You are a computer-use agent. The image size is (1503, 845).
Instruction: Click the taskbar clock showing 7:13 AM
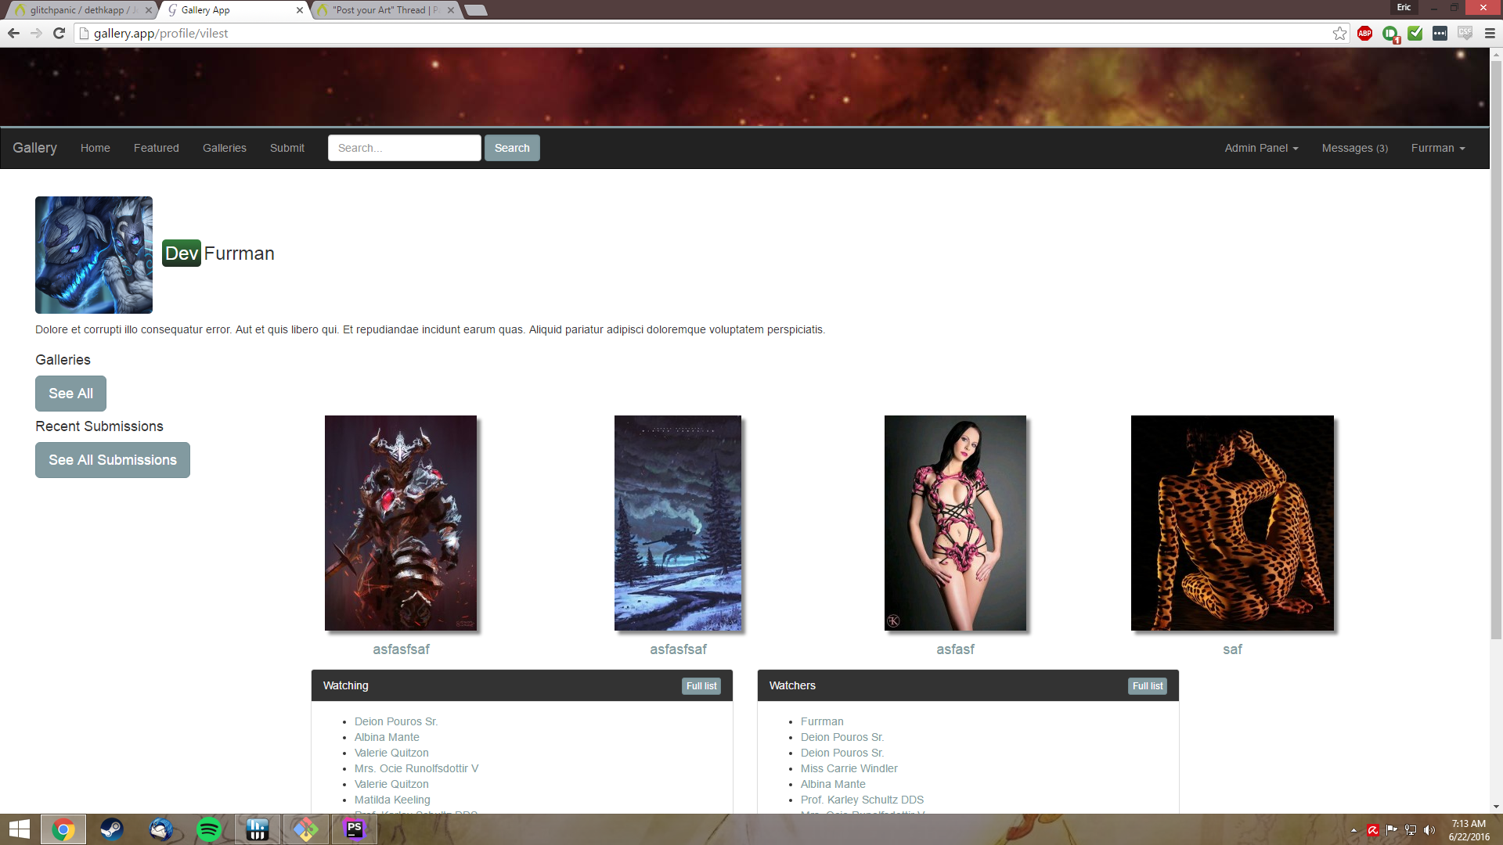coord(1469,830)
